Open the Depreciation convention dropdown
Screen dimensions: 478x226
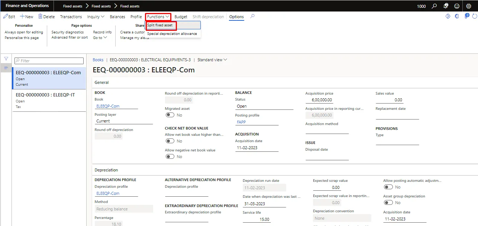pos(342,218)
